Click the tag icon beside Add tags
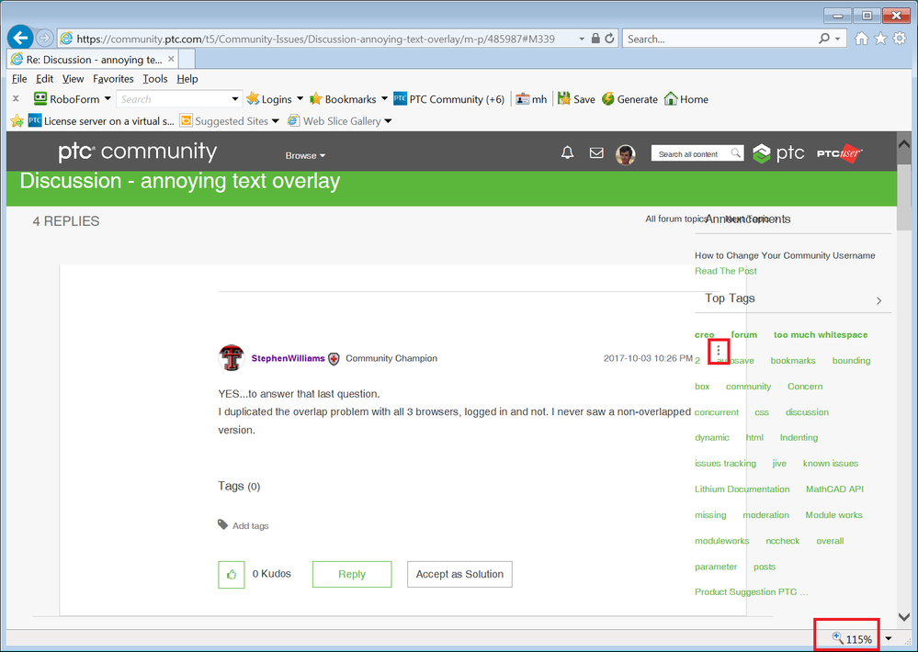The width and height of the screenshot is (918, 652). point(222,524)
